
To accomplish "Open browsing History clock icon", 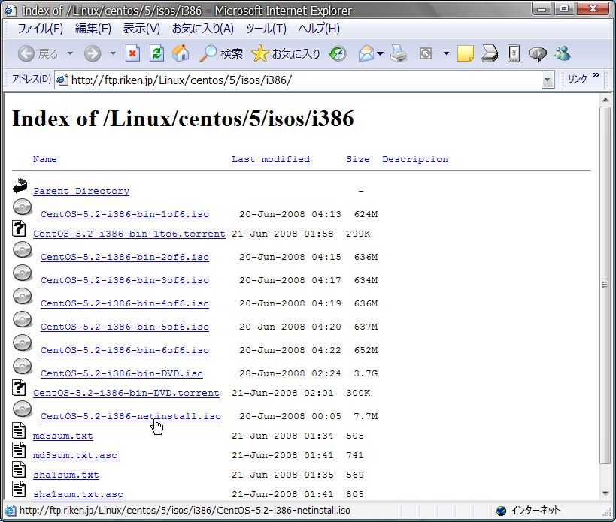I will 338,53.
